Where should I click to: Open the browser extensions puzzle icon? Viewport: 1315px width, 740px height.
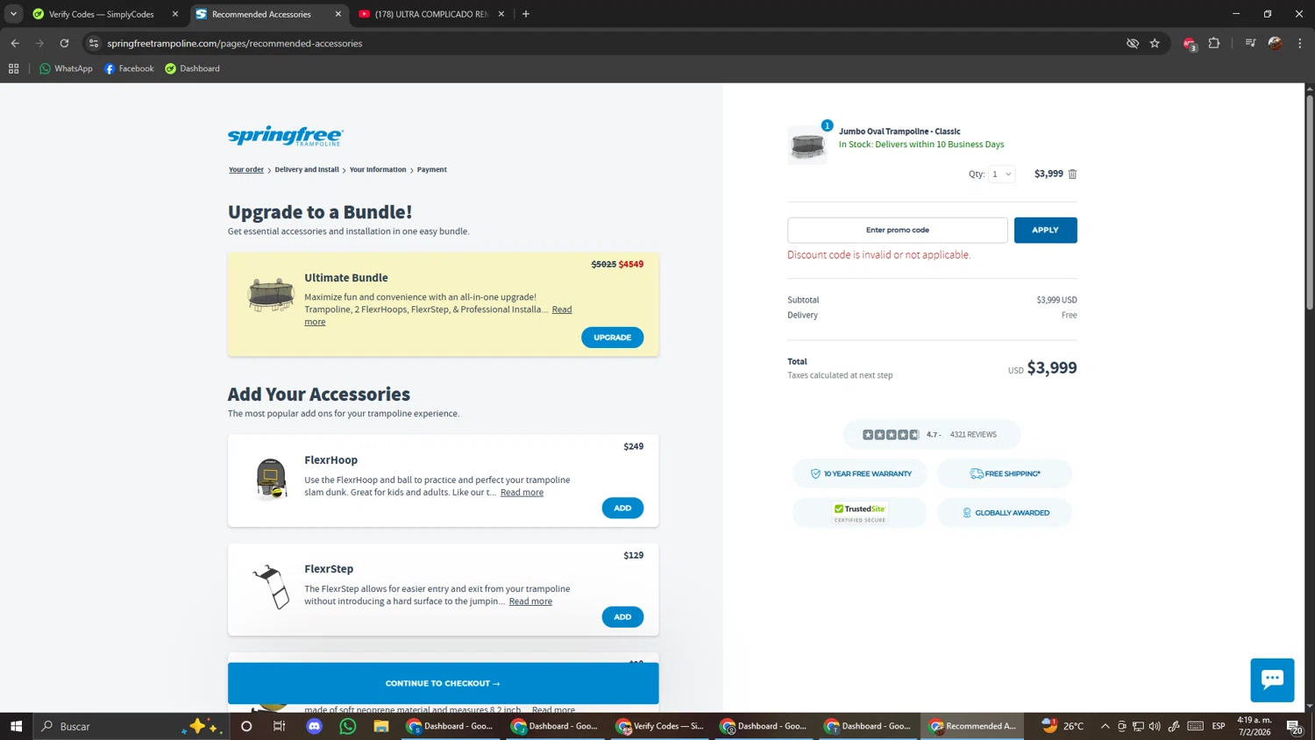(1214, 43)
